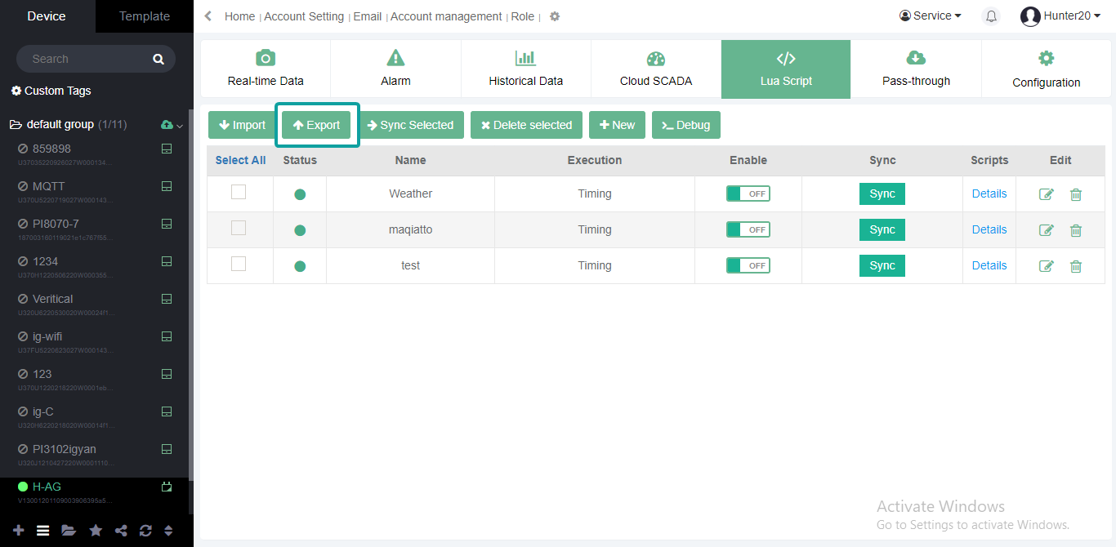
Task: Click the search magnifier icon
Action: coord(158,59)
